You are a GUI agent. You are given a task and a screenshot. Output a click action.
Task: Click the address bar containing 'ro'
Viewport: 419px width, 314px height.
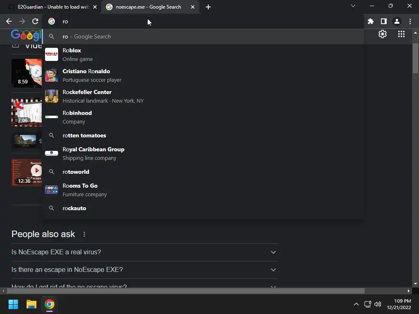[x=203, y=21]
